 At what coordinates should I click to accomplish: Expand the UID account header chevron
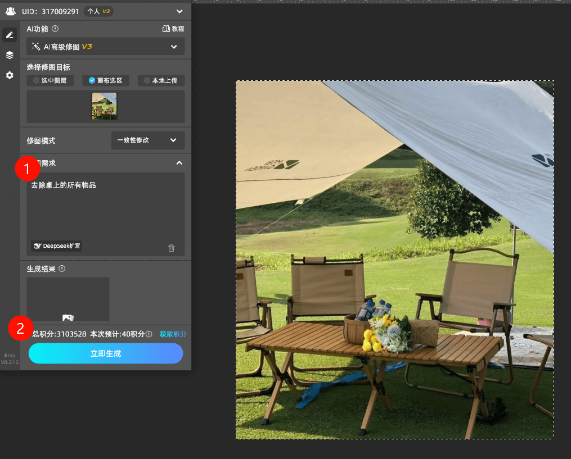coord(179,11)
